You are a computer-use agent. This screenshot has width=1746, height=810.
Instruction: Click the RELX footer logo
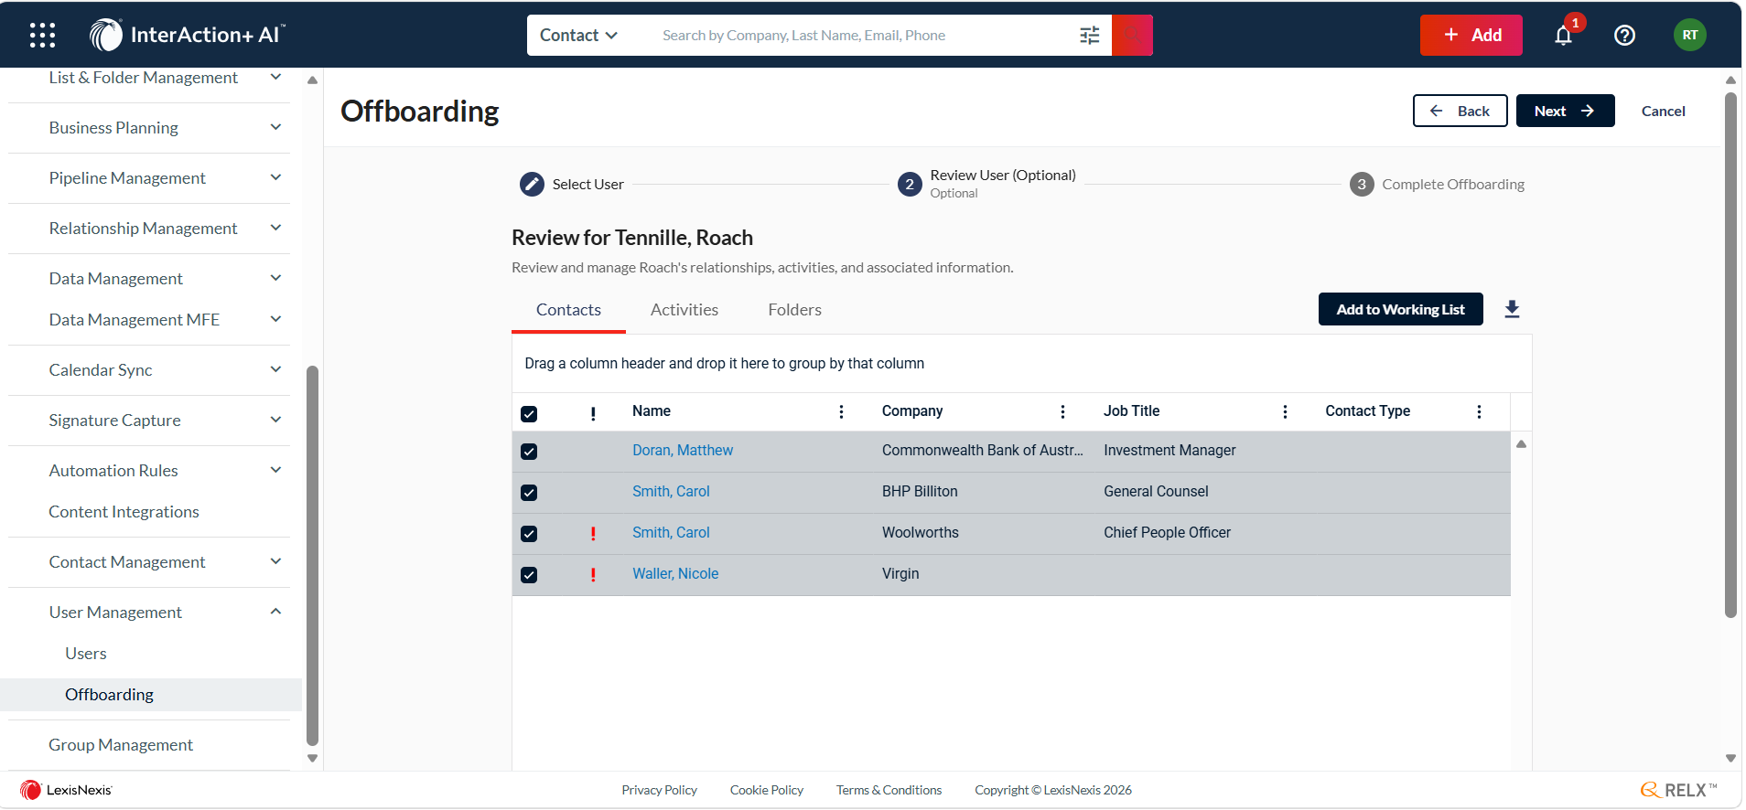[1678, 790]
